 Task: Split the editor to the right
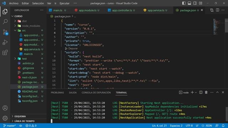click(217, 10)
